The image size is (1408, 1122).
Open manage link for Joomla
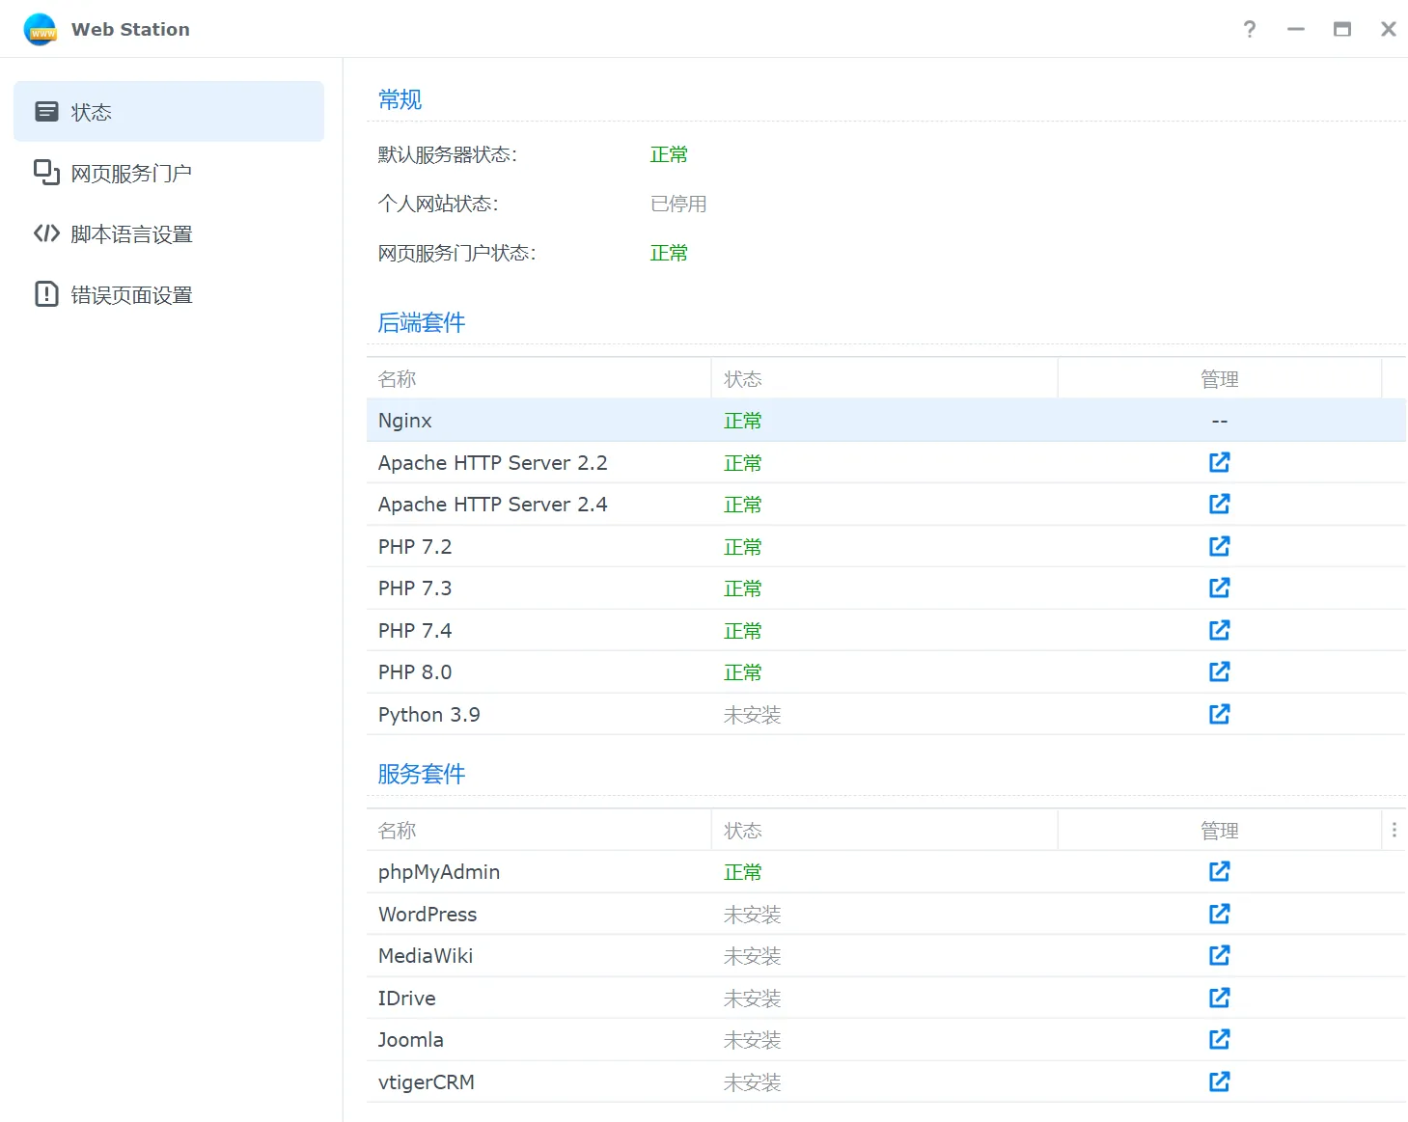coord(1219,1039)
